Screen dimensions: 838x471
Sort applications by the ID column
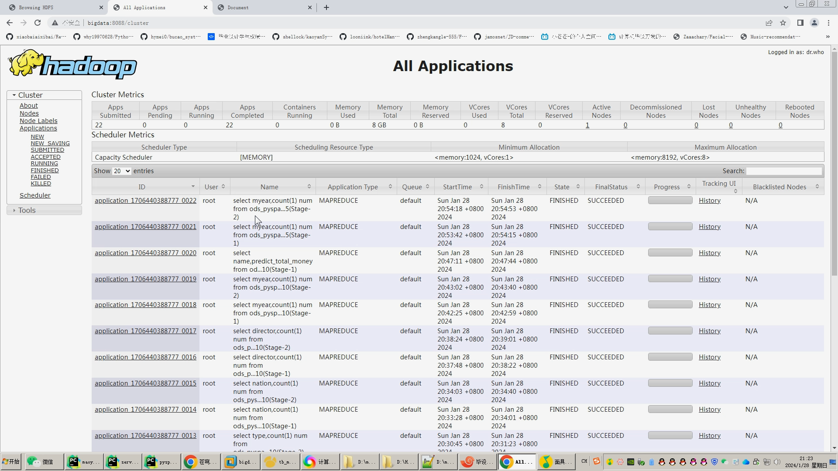[142, 187]
